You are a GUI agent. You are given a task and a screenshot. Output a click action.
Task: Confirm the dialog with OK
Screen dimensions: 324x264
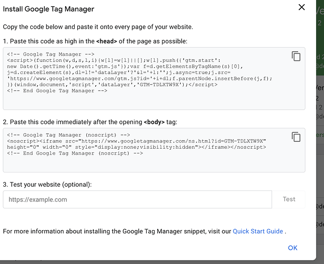tap(293, 248)
